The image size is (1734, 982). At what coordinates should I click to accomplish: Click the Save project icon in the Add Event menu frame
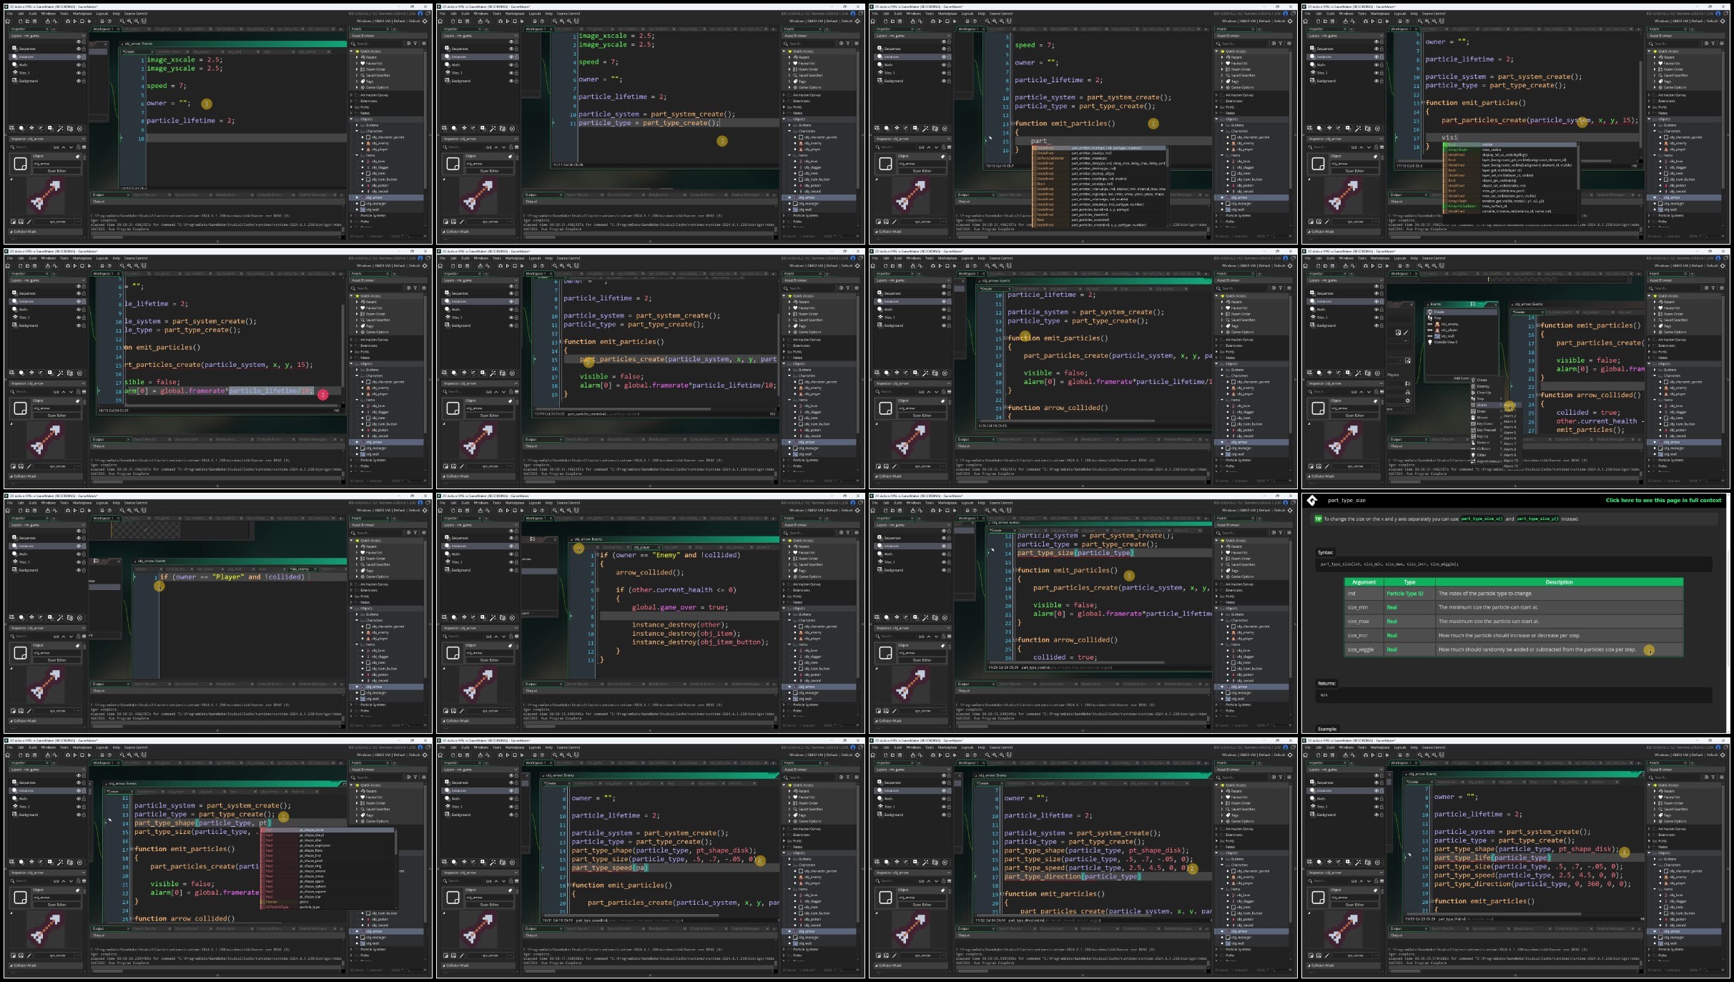1333,266
